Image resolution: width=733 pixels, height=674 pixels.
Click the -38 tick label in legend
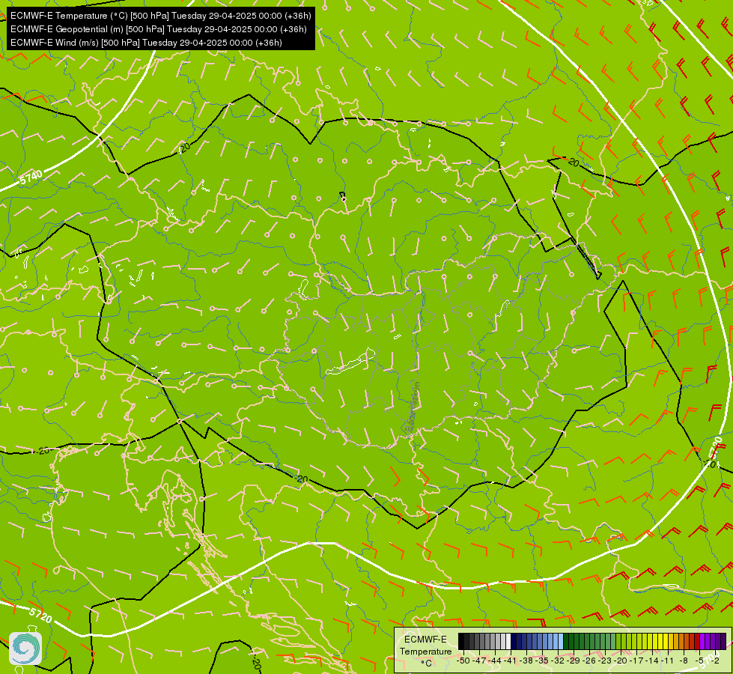pyautogui.click(x=526, y=661)
